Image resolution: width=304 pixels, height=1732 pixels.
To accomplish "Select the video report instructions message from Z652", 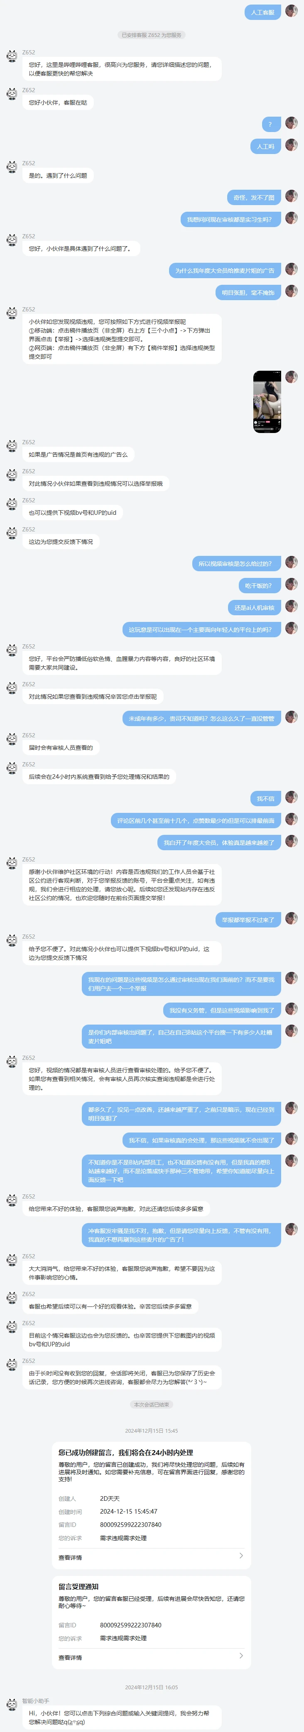I will click(x=122, y=340).
